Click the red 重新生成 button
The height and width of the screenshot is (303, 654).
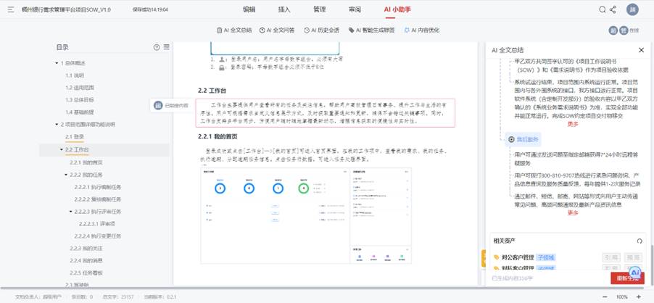coord(627,278)
